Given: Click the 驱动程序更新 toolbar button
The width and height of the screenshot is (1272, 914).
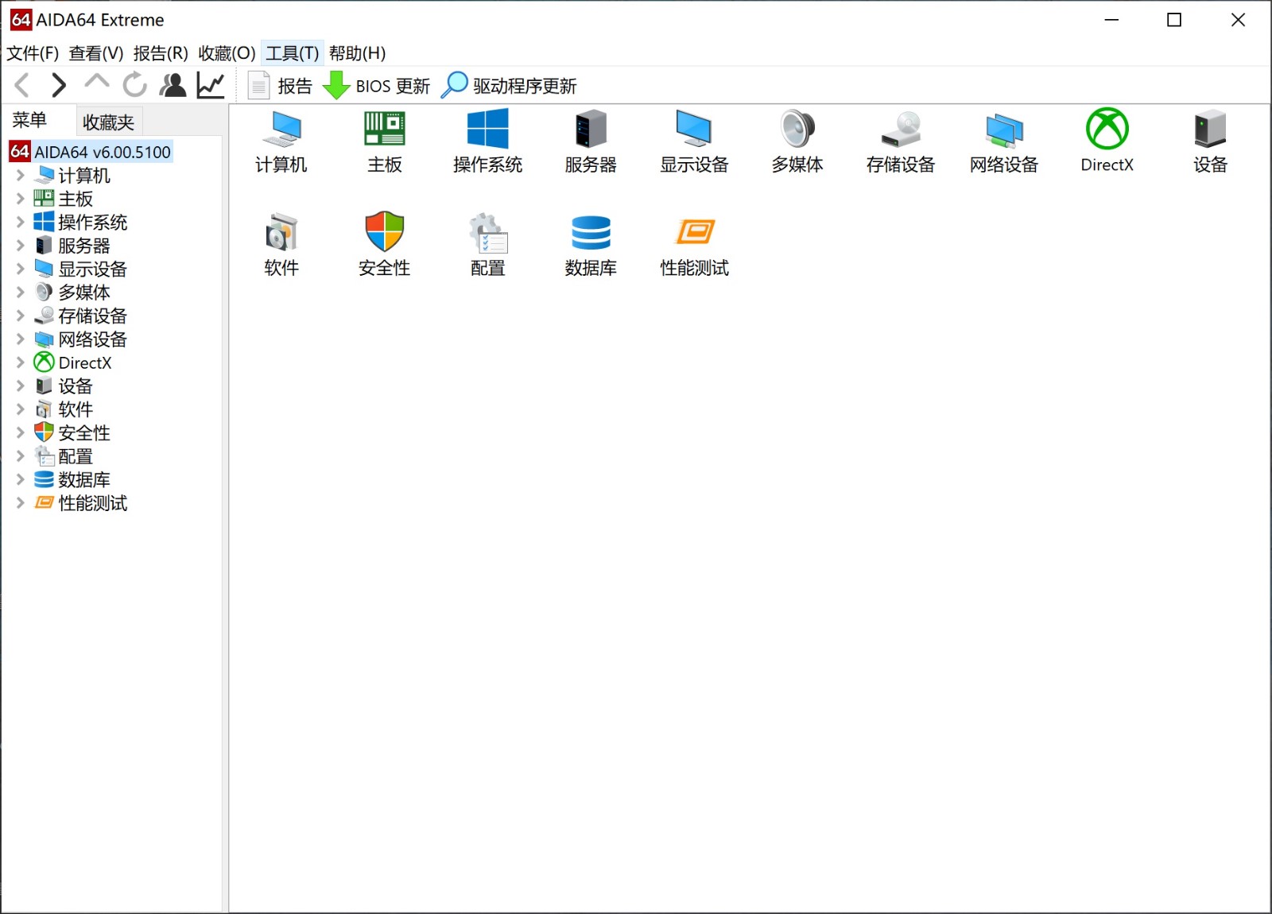Looking at the screenshot, I should coord(509,85).
